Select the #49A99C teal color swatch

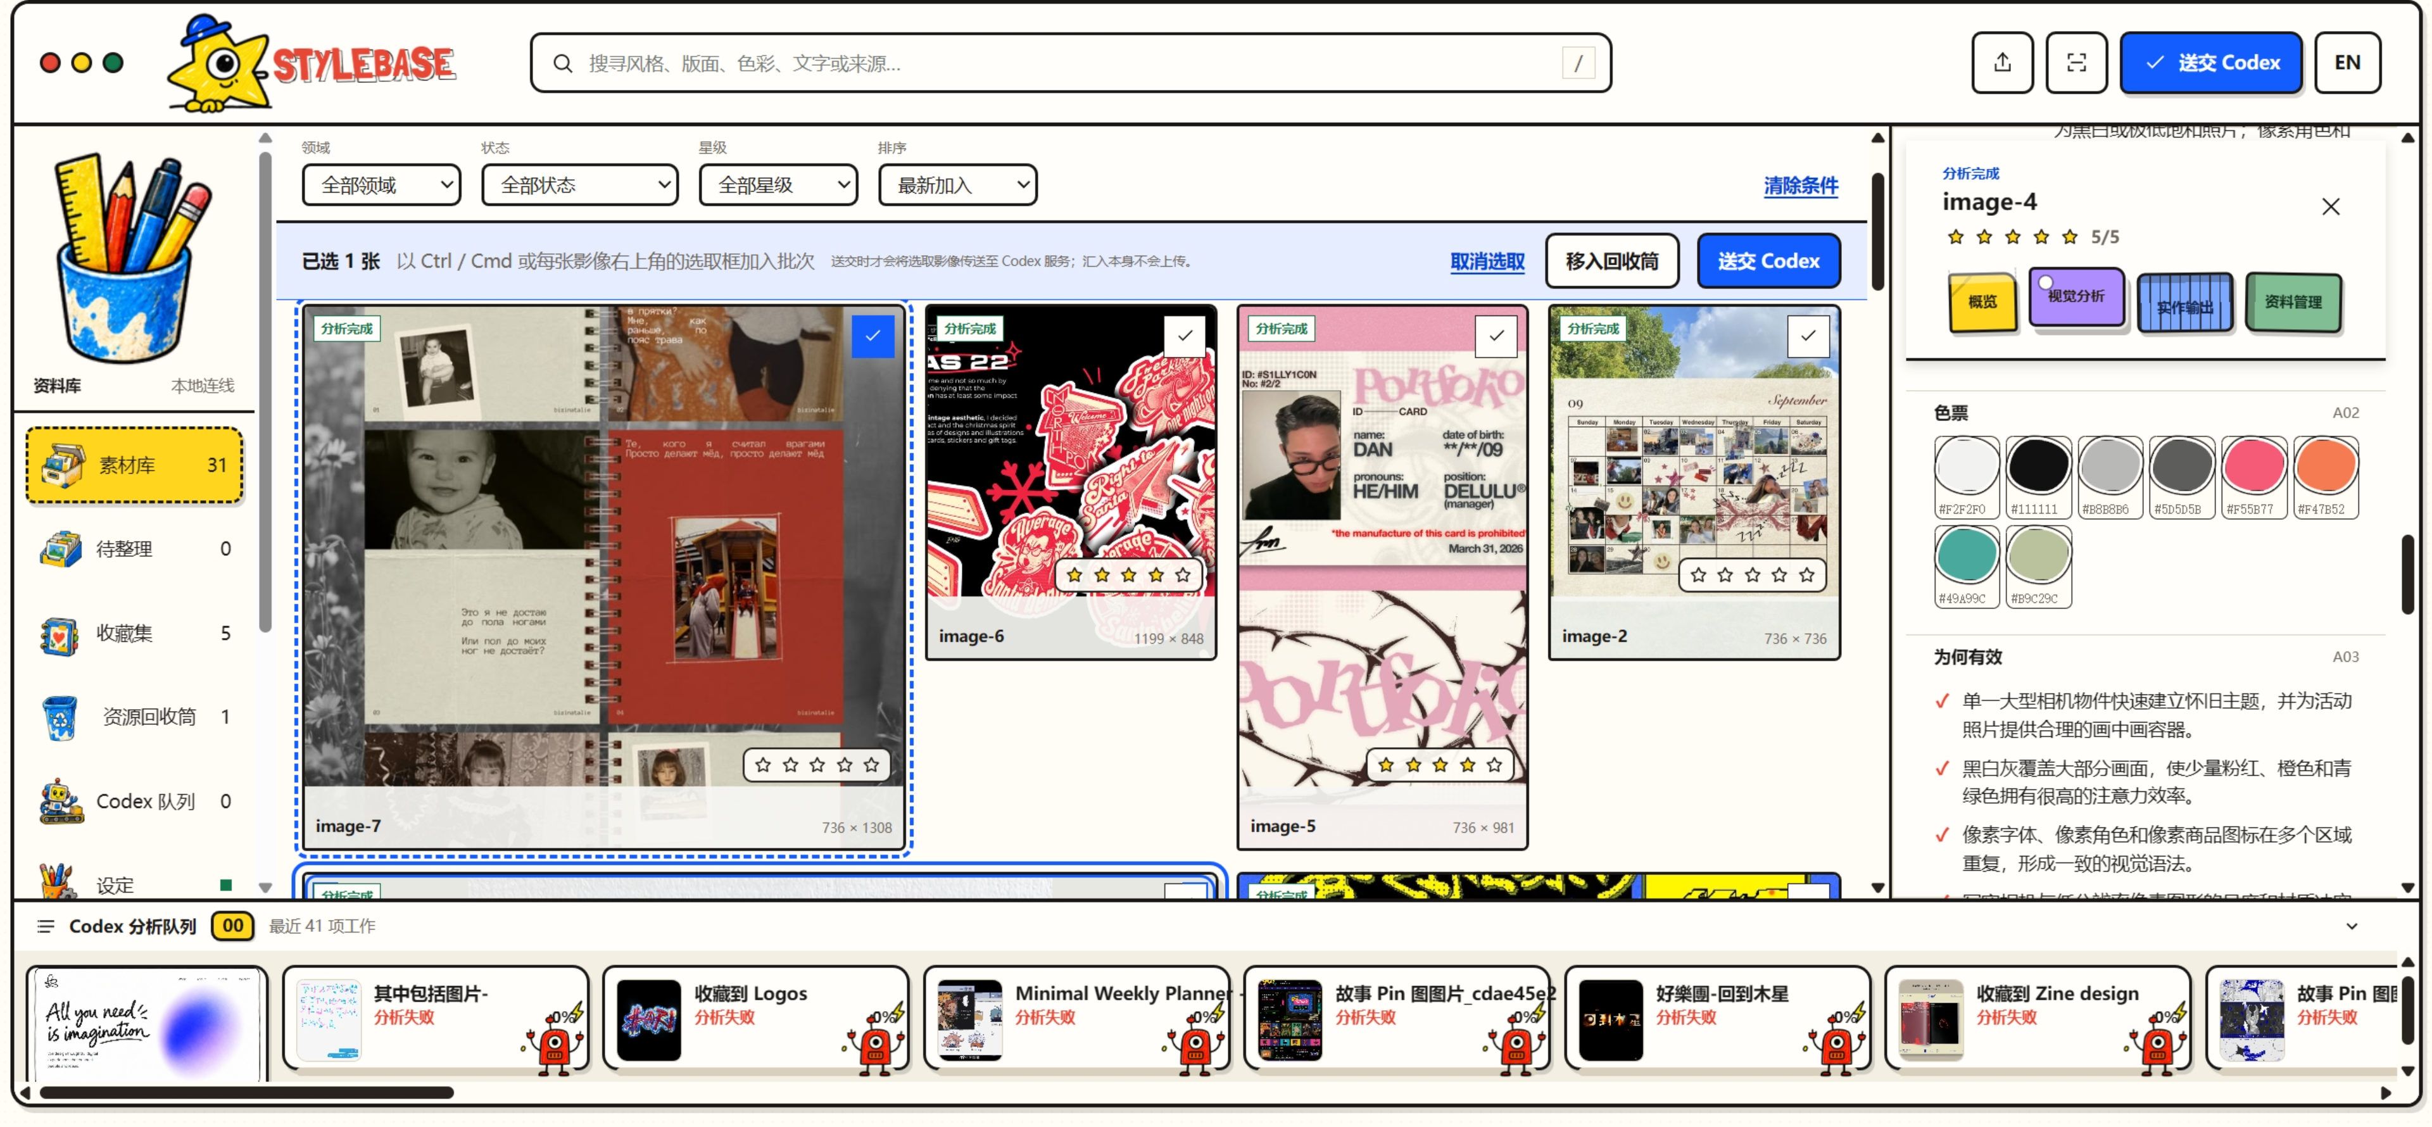pos(1965,566)
